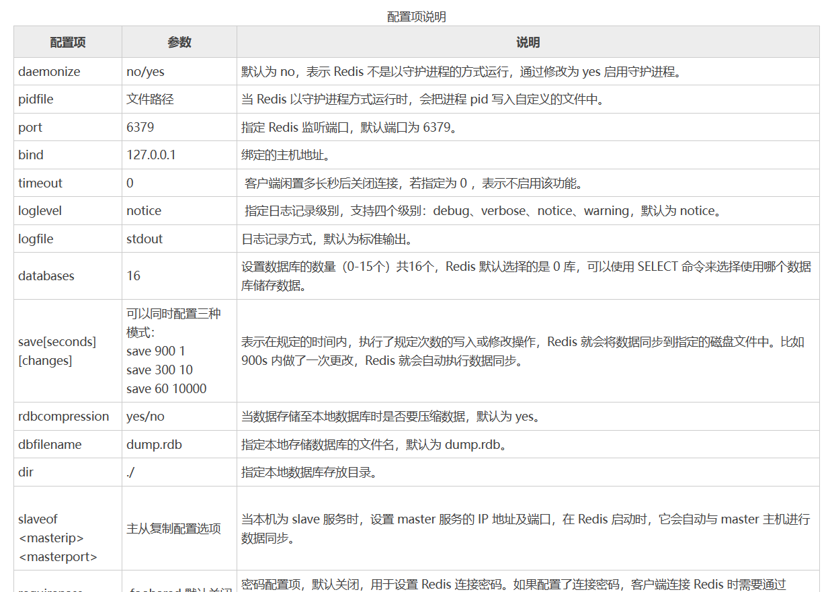Select the requirepass configuration row
Screen dimensions: 826x592
pyautogui.click(x=46, y=586)
